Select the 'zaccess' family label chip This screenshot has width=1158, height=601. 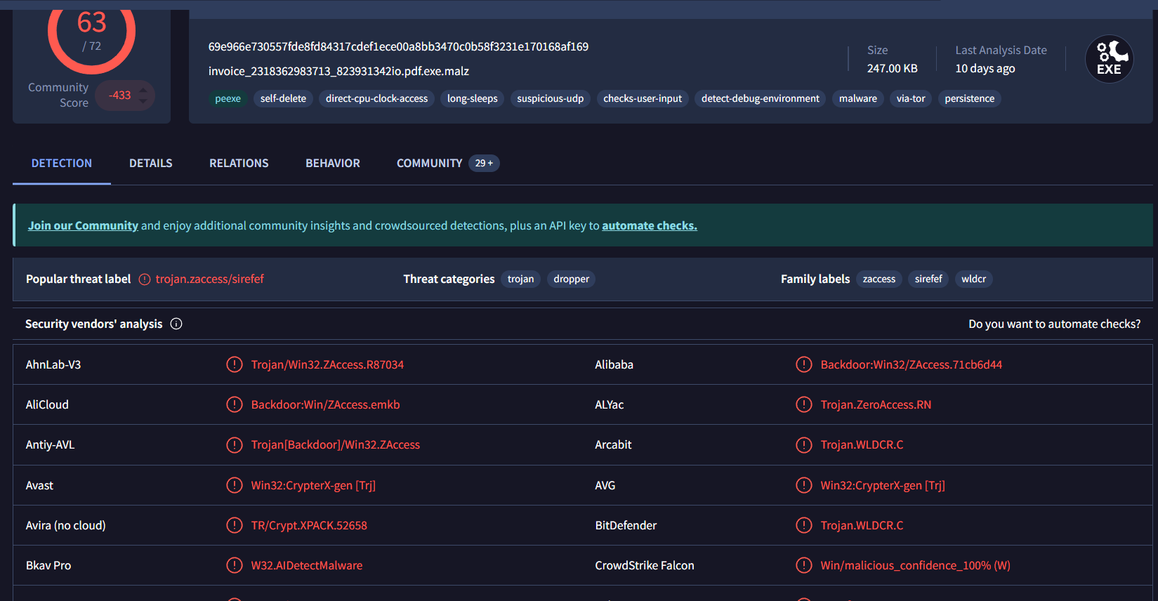(879, 279)
